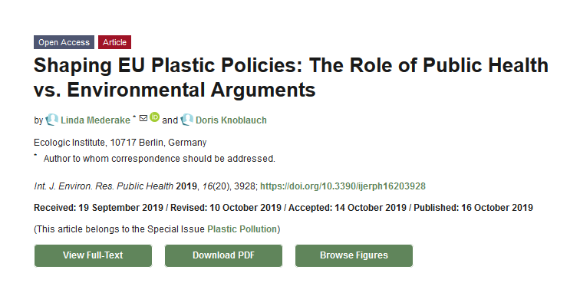Click the Received: 19 September 2019 date
The width and height of the screenshot is (580, 296).
click(x=98, y=208)
